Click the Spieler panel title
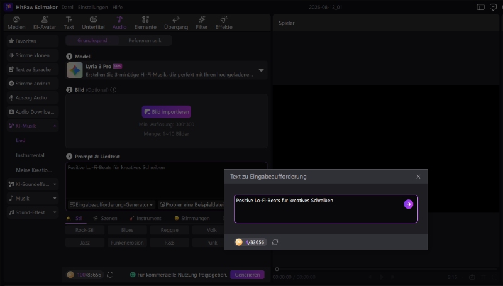Image resolution: width=503 pixels, height=286 pixels. tap(287, 23)
